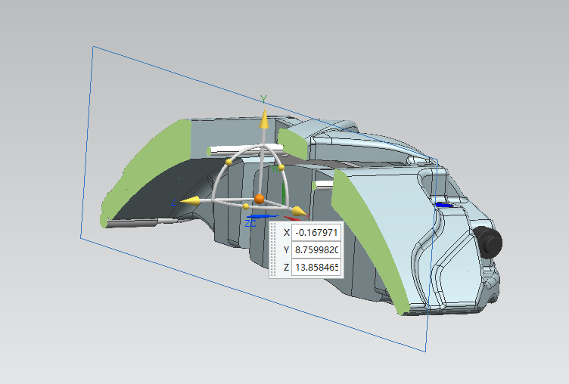Click the orange origin sphere of manipulator

point(259,198)
